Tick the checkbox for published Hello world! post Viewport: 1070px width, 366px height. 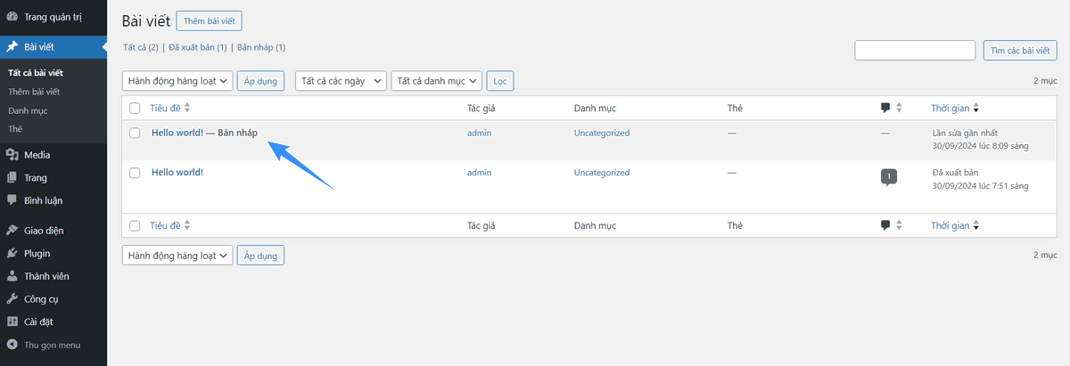tap(135, 172)
